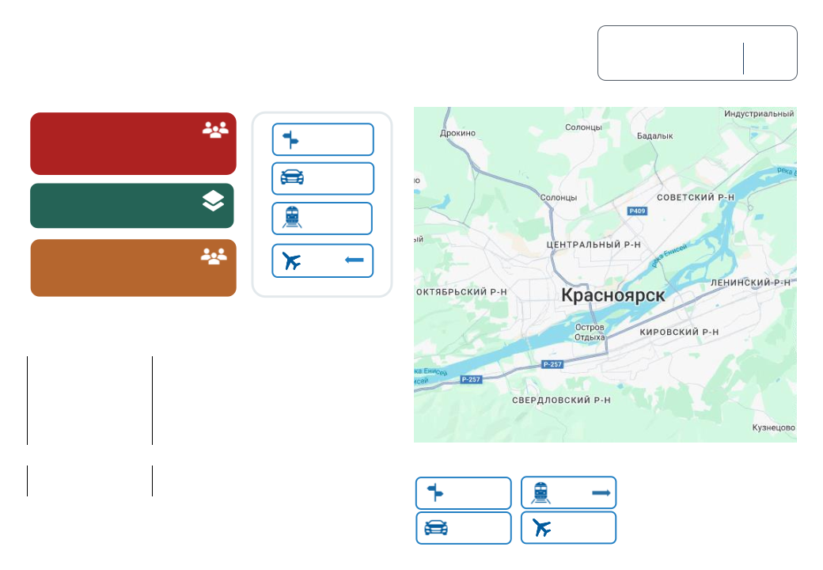Click the right arrow beside the train icon
Image resolution: width=823 pixels, height=570 pixels.
[601, 492]
